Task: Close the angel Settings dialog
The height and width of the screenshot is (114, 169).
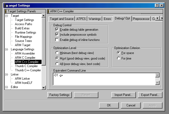Action: click(162, 5)
